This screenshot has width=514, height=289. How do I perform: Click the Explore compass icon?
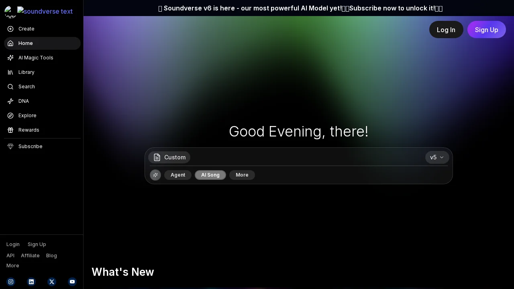point(10,116)
